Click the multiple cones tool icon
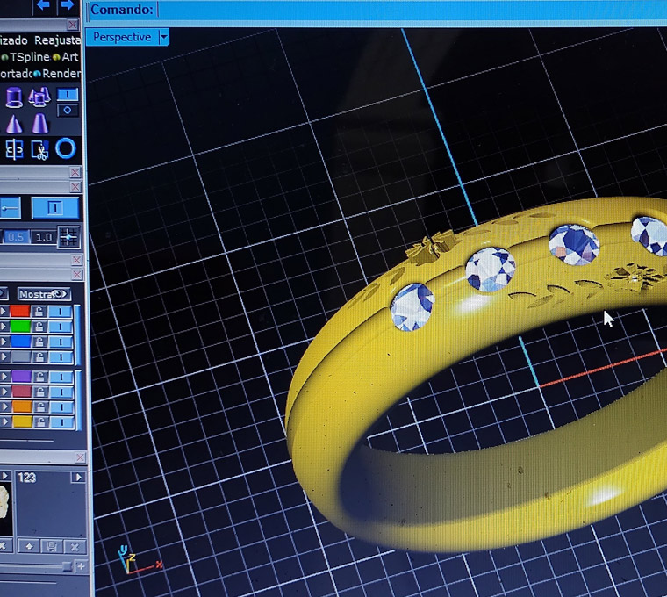Screen dimensions: 667x597 pos(39,97)
